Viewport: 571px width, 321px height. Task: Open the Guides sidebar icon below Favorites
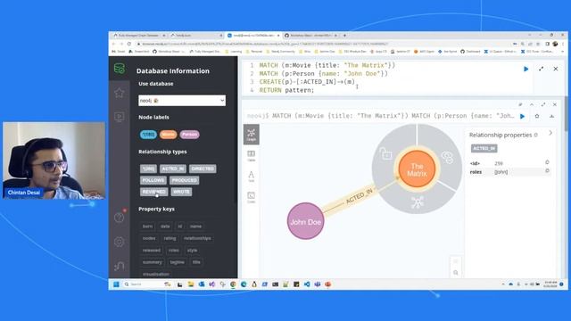coord(119,117)
